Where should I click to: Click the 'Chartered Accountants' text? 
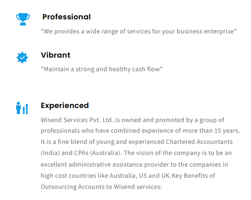(199, 142)
